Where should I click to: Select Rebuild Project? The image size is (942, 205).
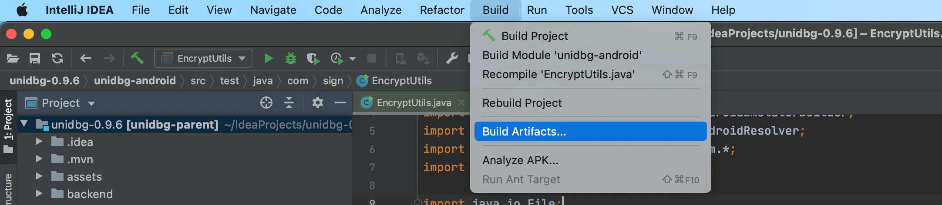tap(590, 103)
